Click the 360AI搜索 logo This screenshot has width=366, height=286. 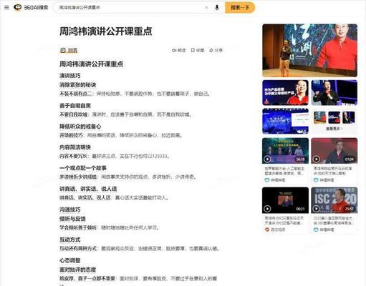(31, 7)
